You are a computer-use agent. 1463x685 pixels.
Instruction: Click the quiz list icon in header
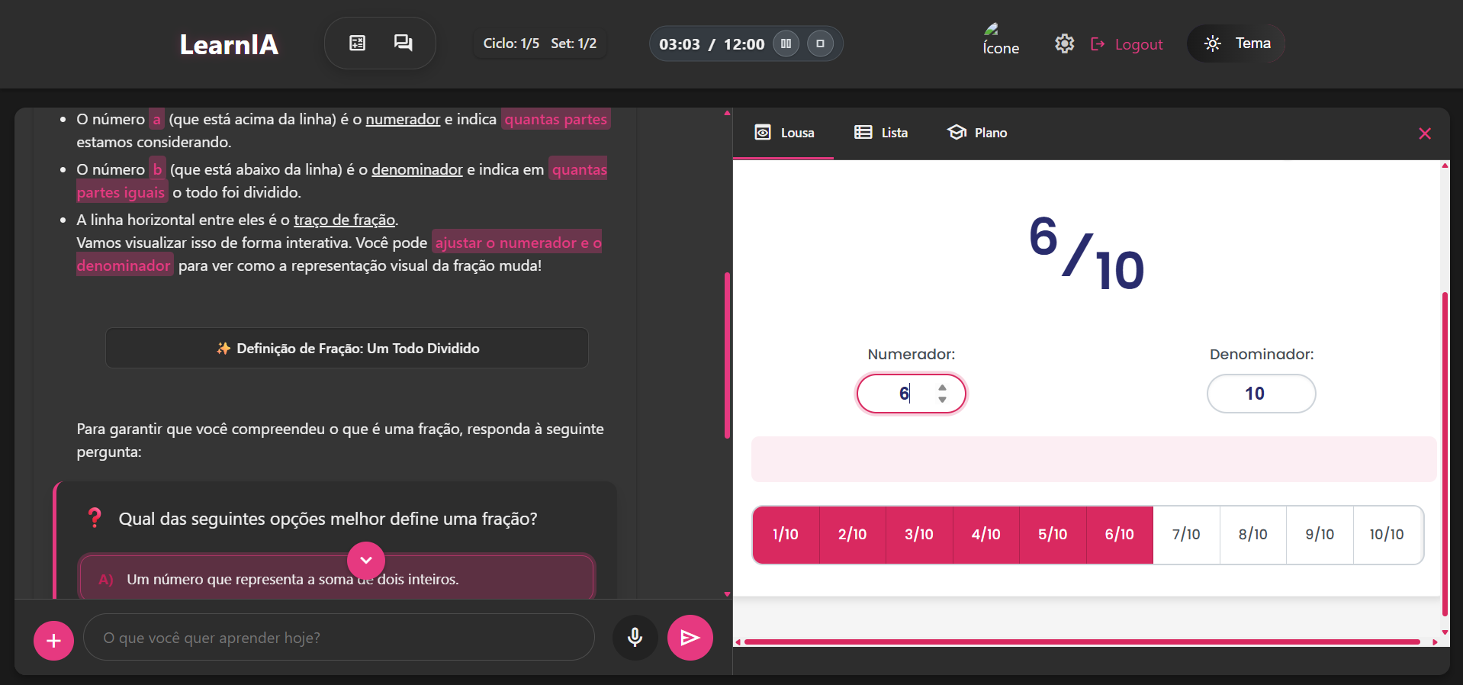pyautogui.click(x=357, y=43)
